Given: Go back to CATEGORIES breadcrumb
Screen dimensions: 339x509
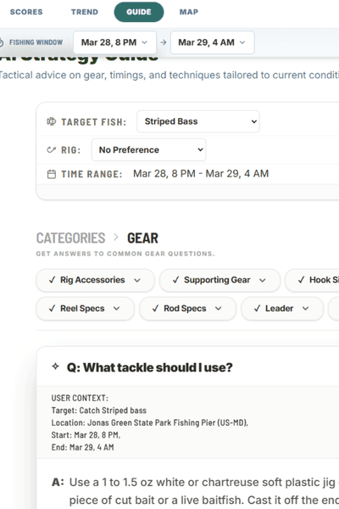Looking at the screenshot, I should pos(70,238).
